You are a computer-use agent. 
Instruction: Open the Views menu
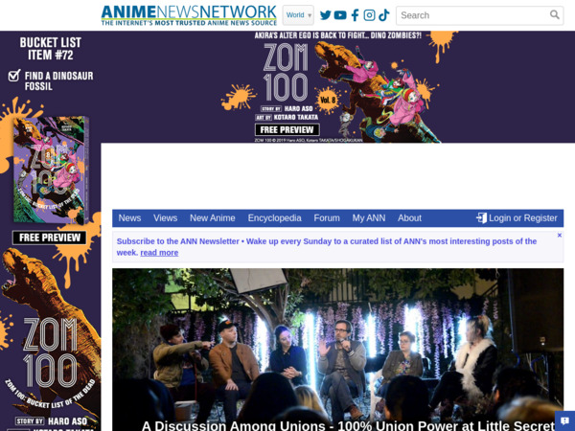pyautogui.click(x=166, y=218)
